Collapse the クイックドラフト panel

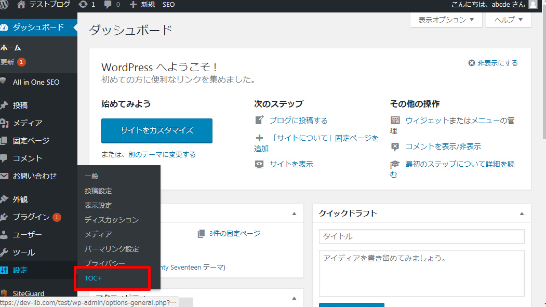click(x=522, y=213)
